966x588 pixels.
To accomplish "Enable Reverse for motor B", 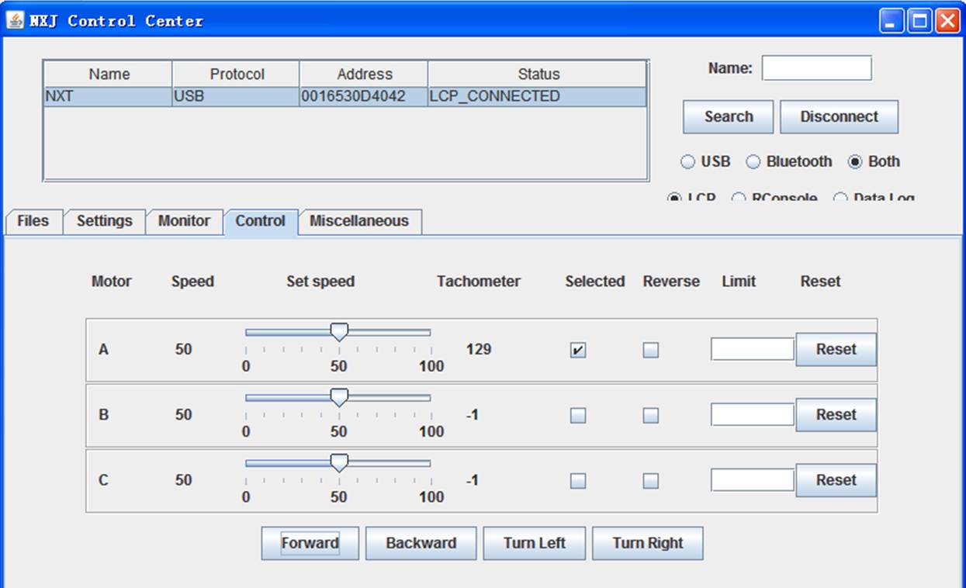I will pos(651,416).
